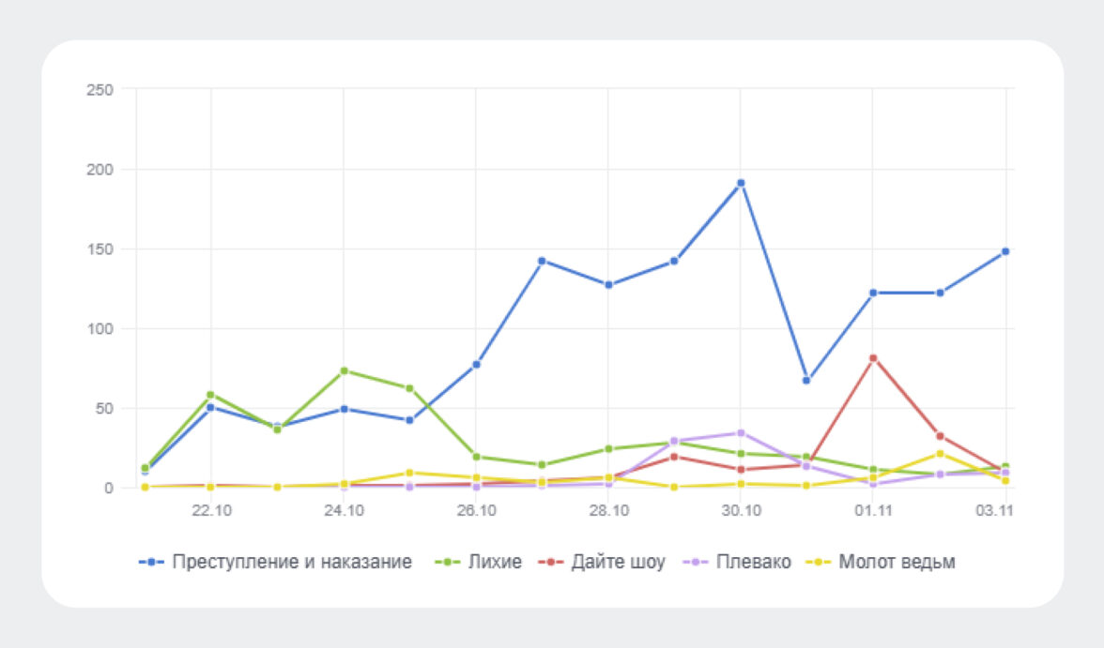Image resolution: width=1104 pixels, height=648 pixels.
Task: Click the green legend marker beside Лихие
Action: click(x=447, y=563)
